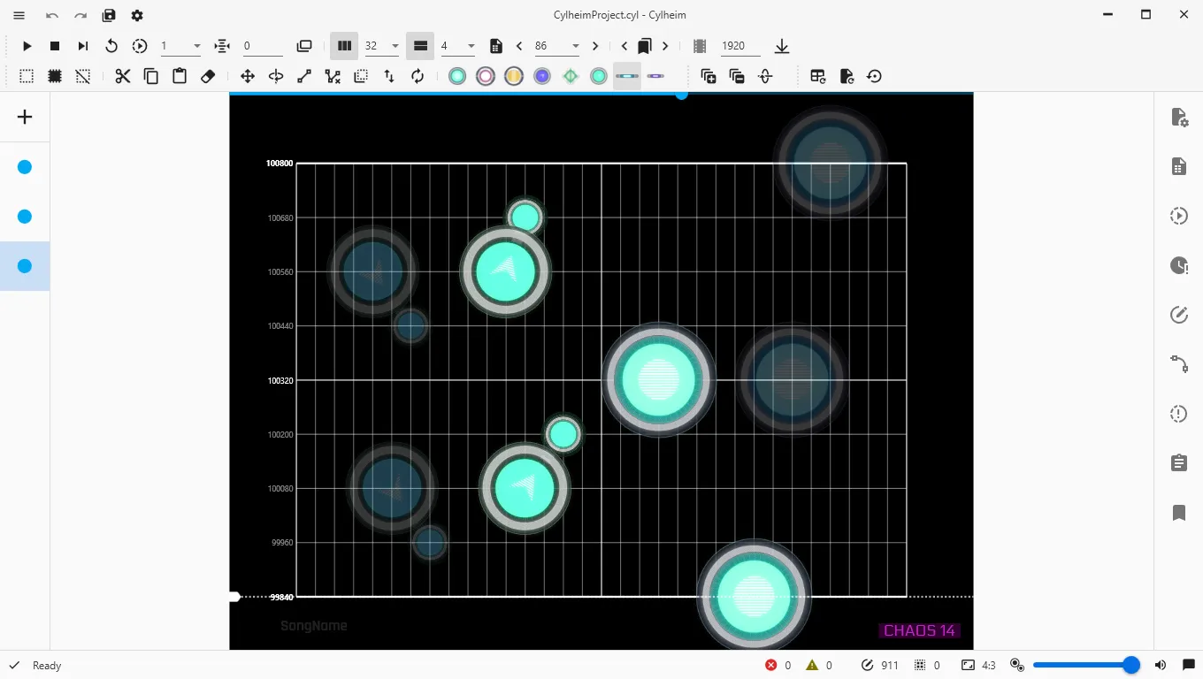Select the third layer in left panel
This screenshot has width=1203, height=679.
coord(25,266)
